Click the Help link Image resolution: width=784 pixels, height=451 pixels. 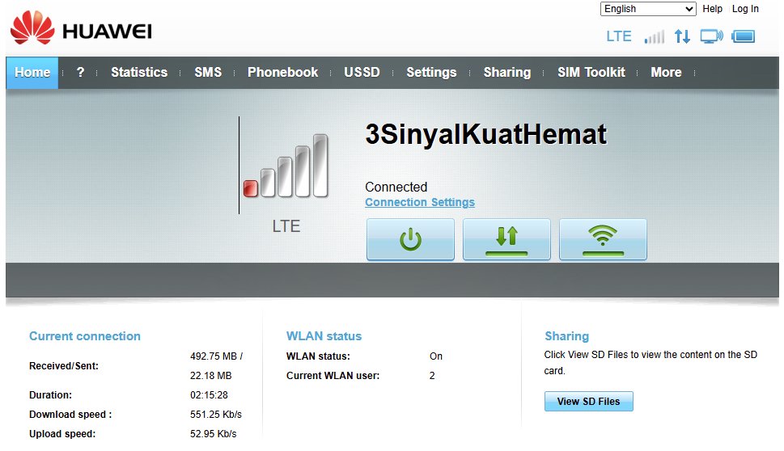pyautogui.click(x=712, y=9)
